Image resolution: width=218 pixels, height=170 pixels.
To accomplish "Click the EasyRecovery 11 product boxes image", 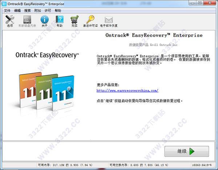I will click(x=47, y=91).
